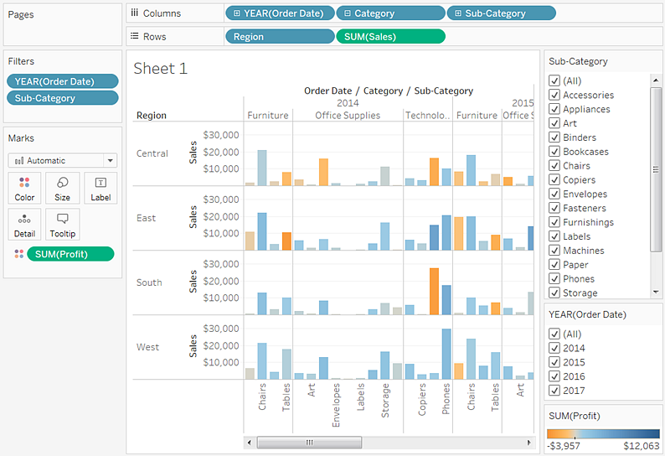Viewport: 665px width, 456px height.
Task: Open the Size marks card
Action: [x=63, y=188]
